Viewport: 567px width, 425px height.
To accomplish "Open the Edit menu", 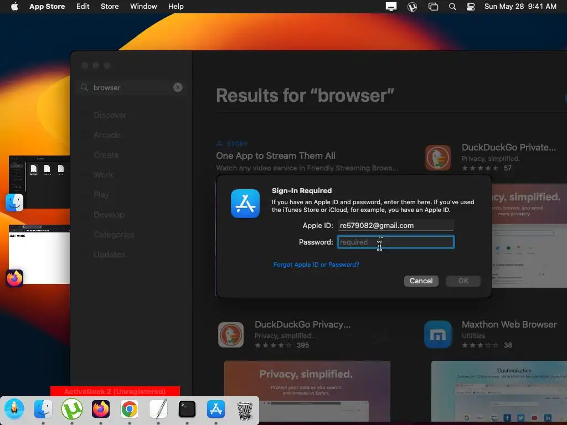I will click(83, 7).
